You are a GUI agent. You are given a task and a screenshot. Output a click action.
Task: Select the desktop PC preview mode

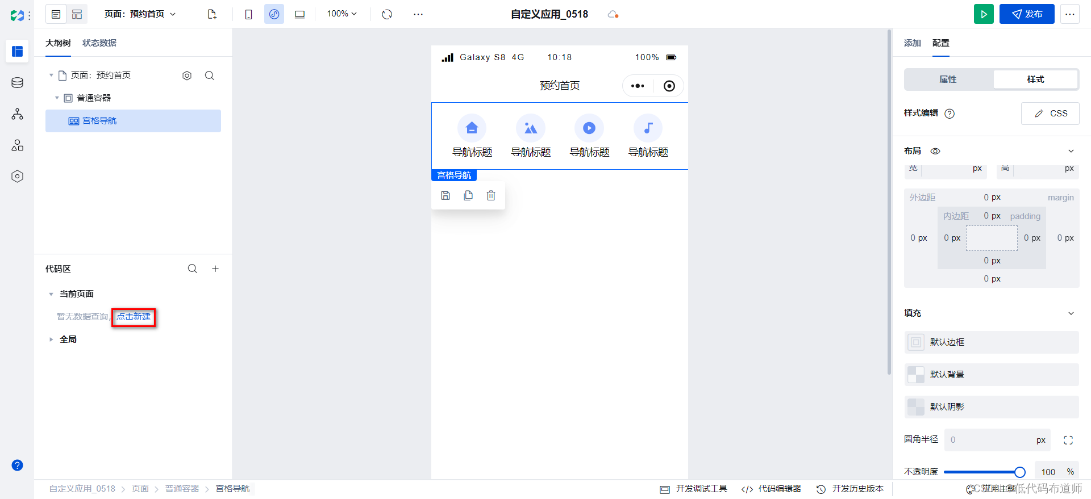pos(299,14)
